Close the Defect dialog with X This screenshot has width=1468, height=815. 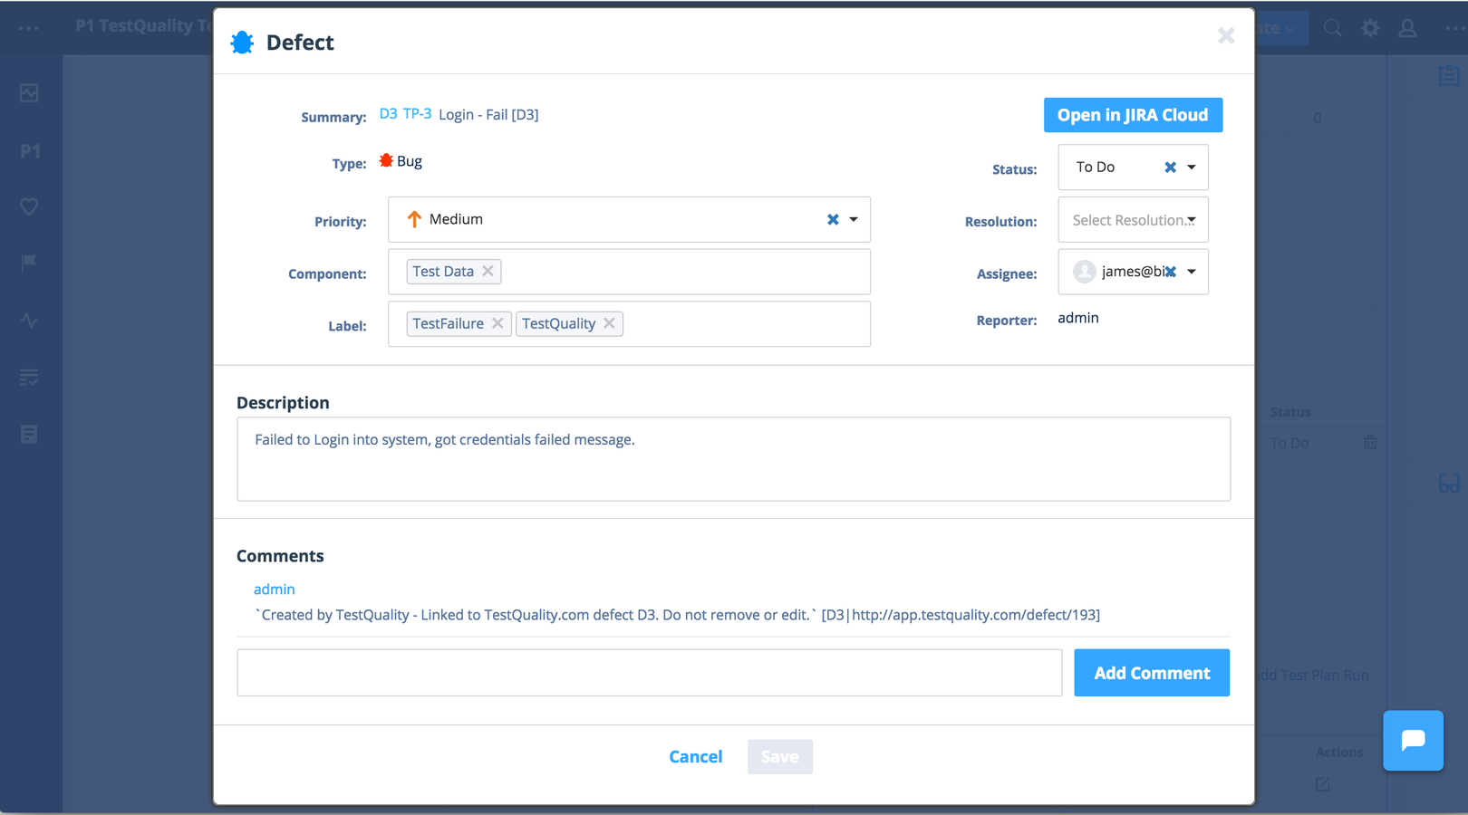point(1226,35)
